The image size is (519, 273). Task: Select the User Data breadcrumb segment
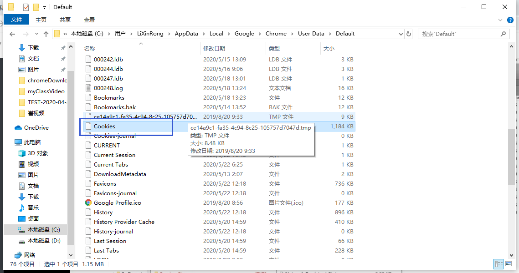click(x=311, y=33)
